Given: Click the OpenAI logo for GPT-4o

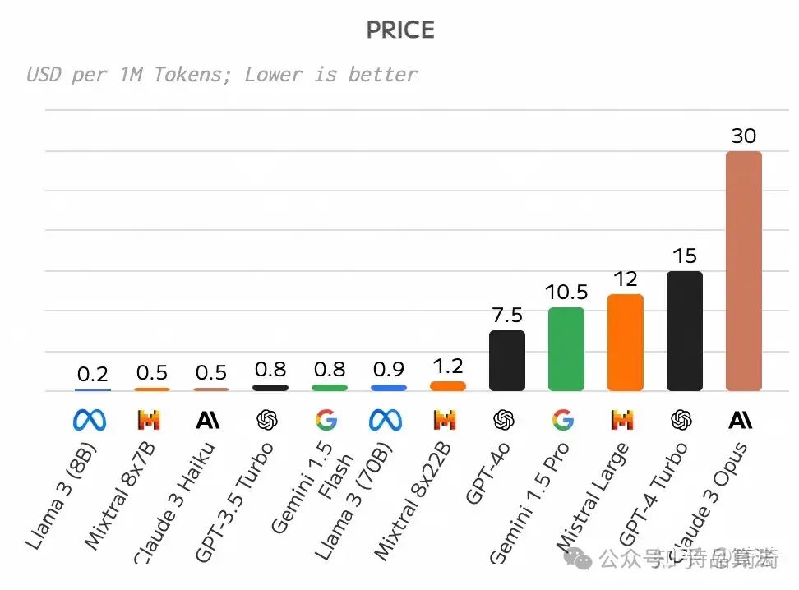Looking at the screenshot, I should click(504, 421).
